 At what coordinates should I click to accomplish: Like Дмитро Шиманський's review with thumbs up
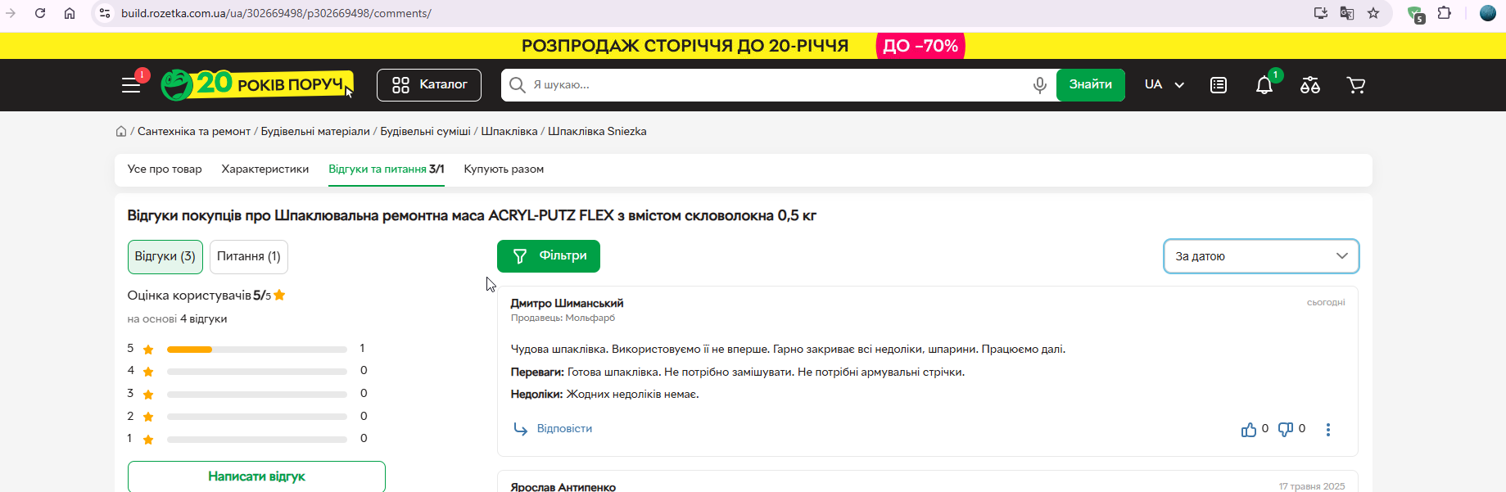(x=1249, y=429)
